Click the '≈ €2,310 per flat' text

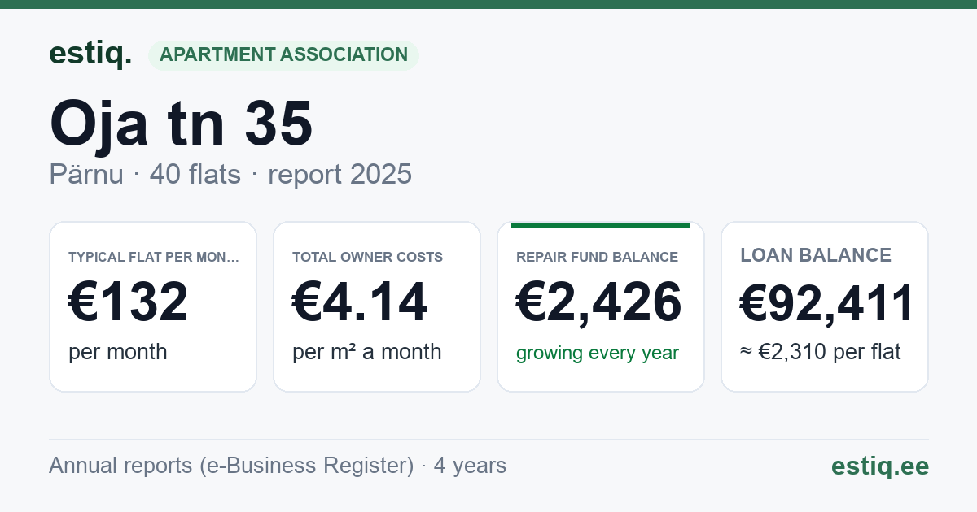click(x=821, y=353)
